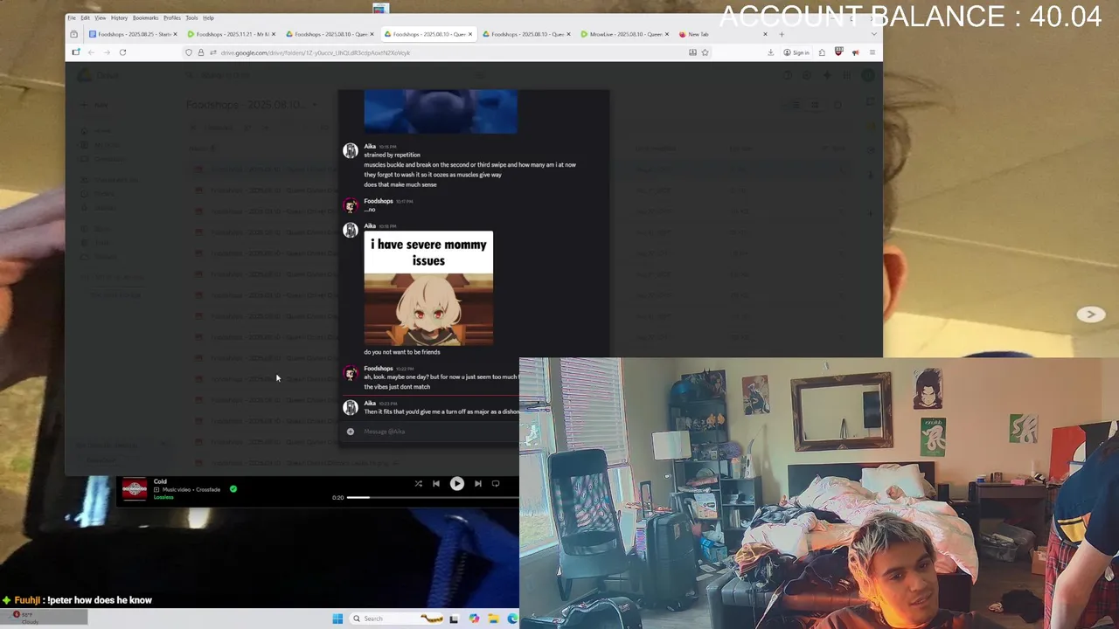Switch to the Foodshops 2025.11.21 tab

point(231,34)
